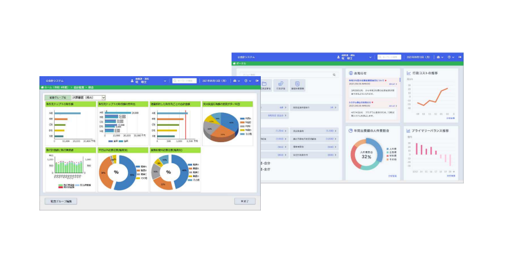Click the home icon beside ポータル breadcrumb

point(235,64)
